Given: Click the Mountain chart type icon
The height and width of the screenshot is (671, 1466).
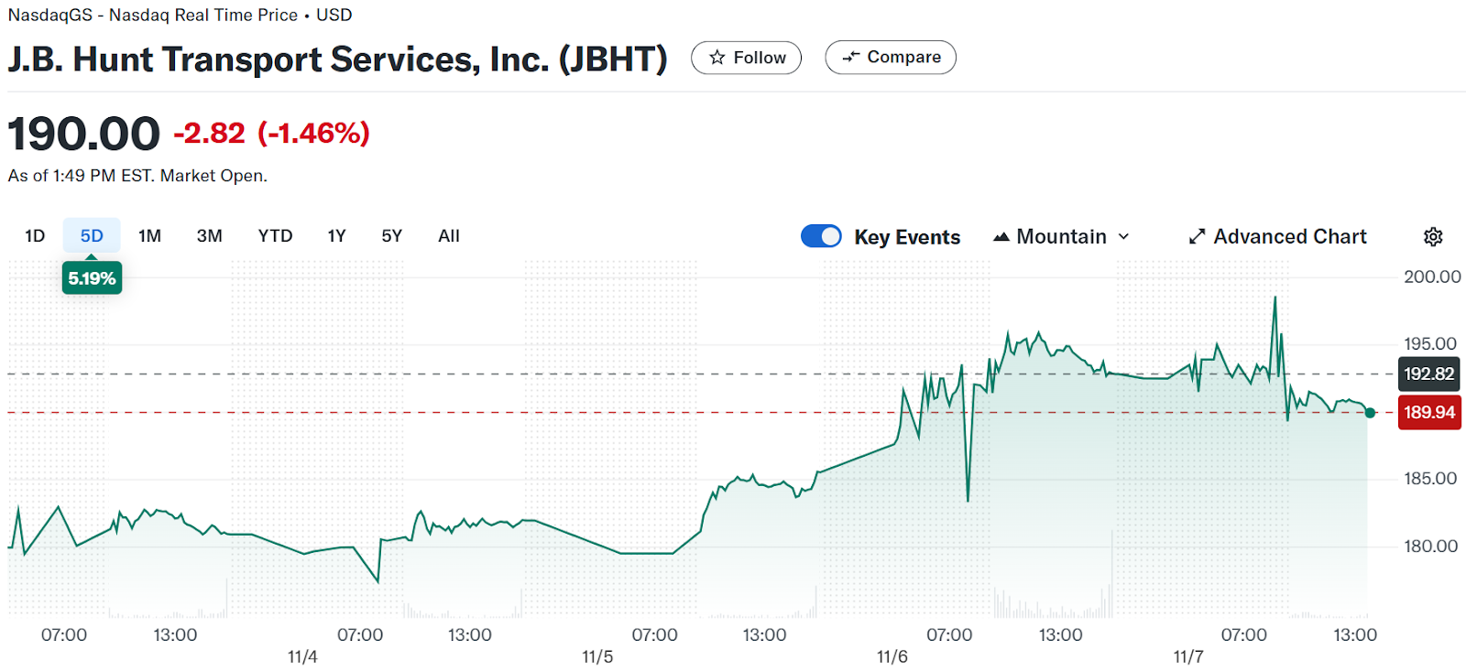Looking at the screenshot, I should [x=1001, y=237].
